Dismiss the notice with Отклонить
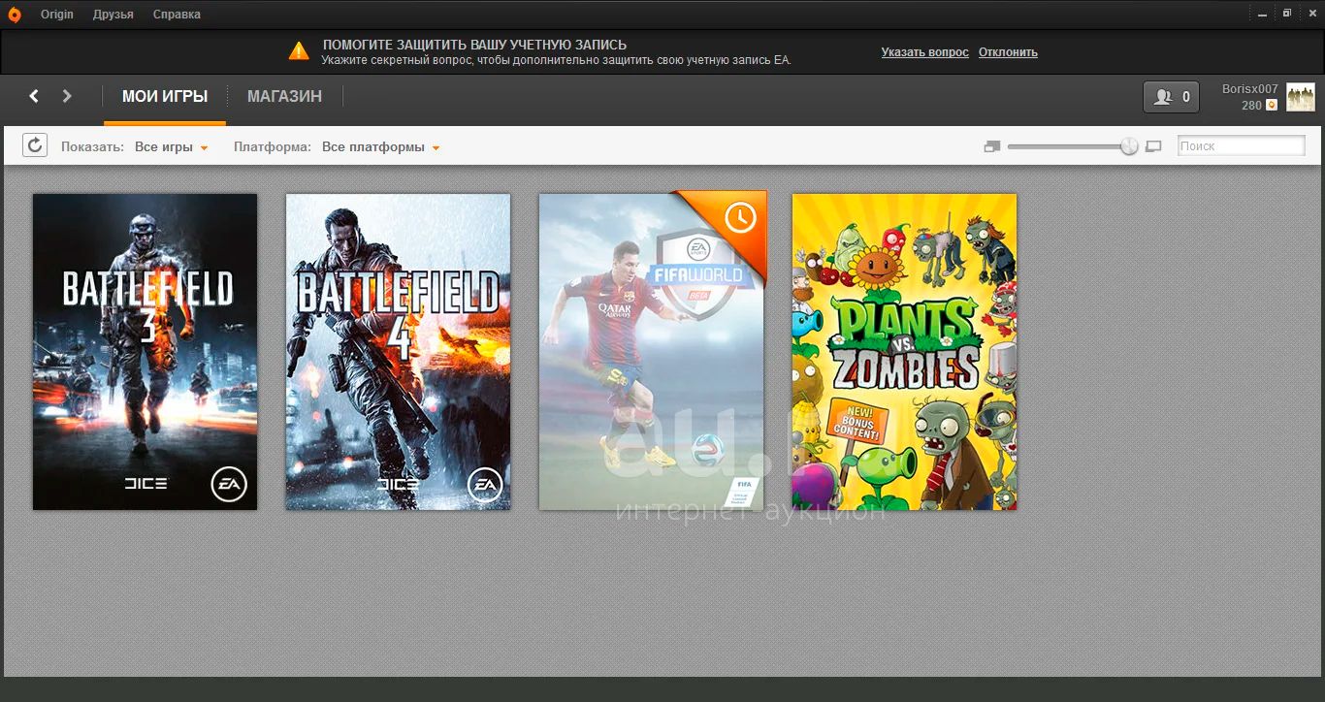This screenshot has width=1325, height=702. [x=1008, y=52]
